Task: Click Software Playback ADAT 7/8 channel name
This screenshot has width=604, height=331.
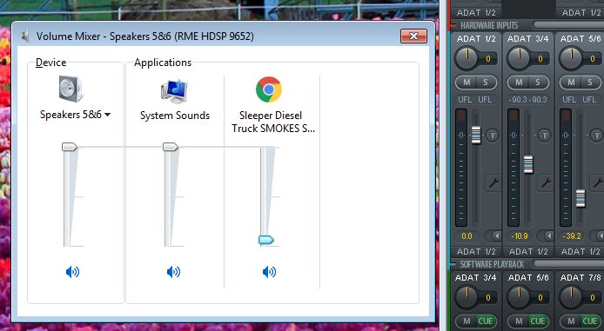Action: [581, 277]
